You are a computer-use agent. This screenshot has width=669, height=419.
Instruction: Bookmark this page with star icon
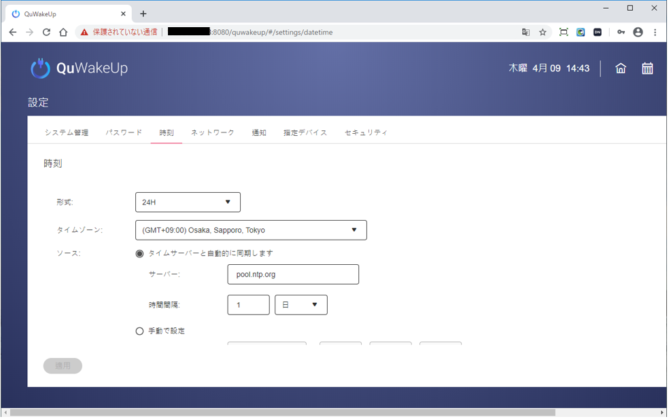pyautogui.click(x=543, y=32)
